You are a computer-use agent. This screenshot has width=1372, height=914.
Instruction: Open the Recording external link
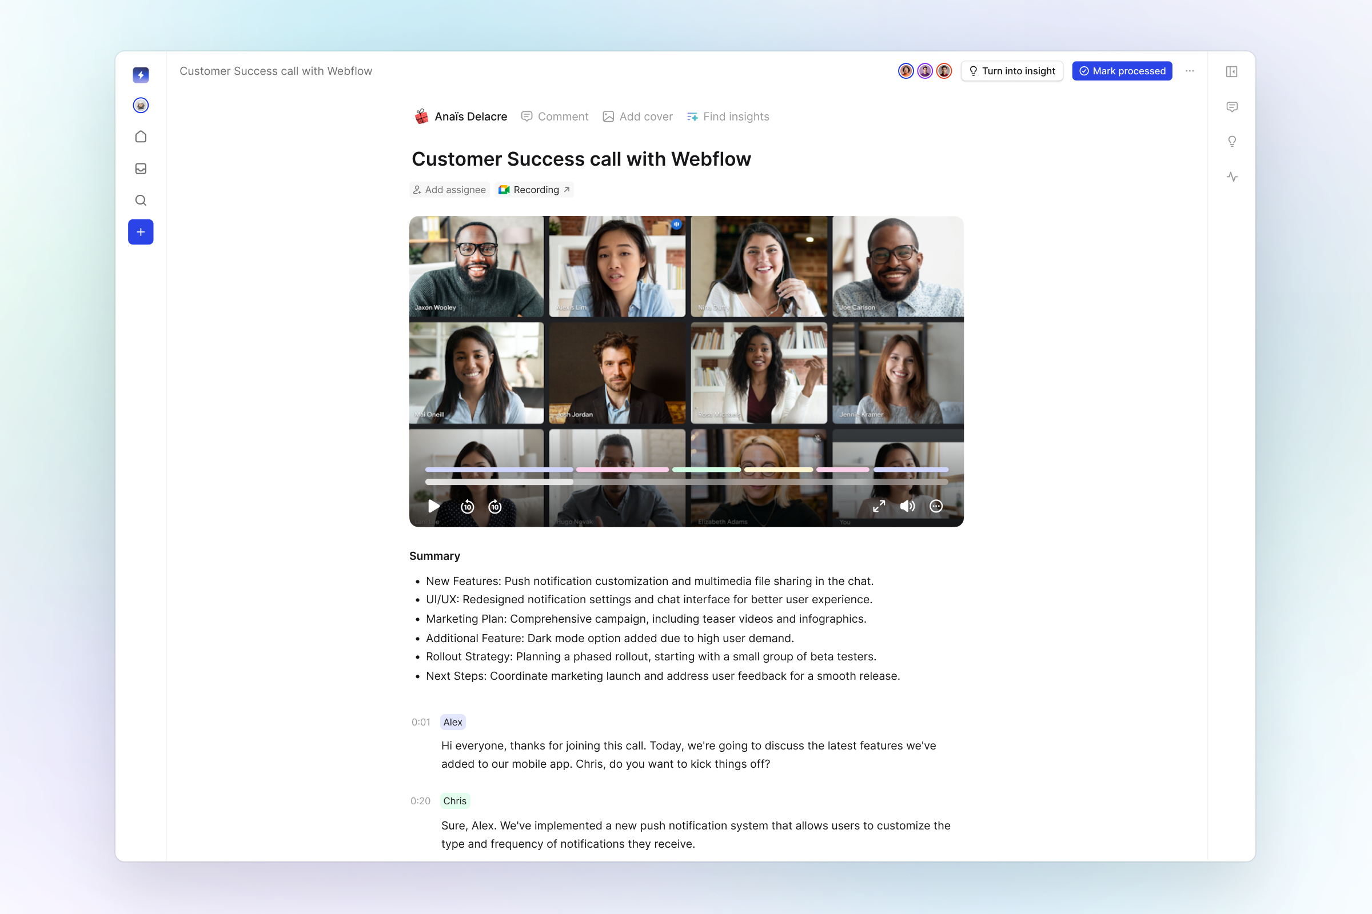[535, 190]
